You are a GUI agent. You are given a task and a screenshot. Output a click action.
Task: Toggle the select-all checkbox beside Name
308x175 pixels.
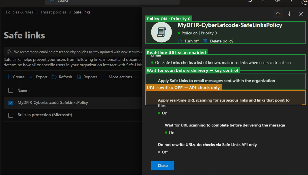(x=11, y=90)
